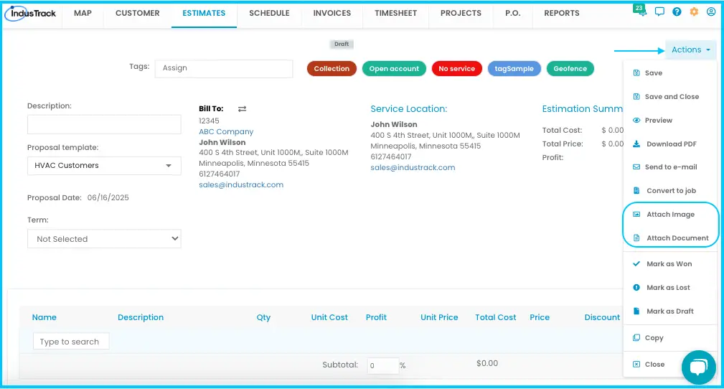Click the Type to search item field

(71, 342)
